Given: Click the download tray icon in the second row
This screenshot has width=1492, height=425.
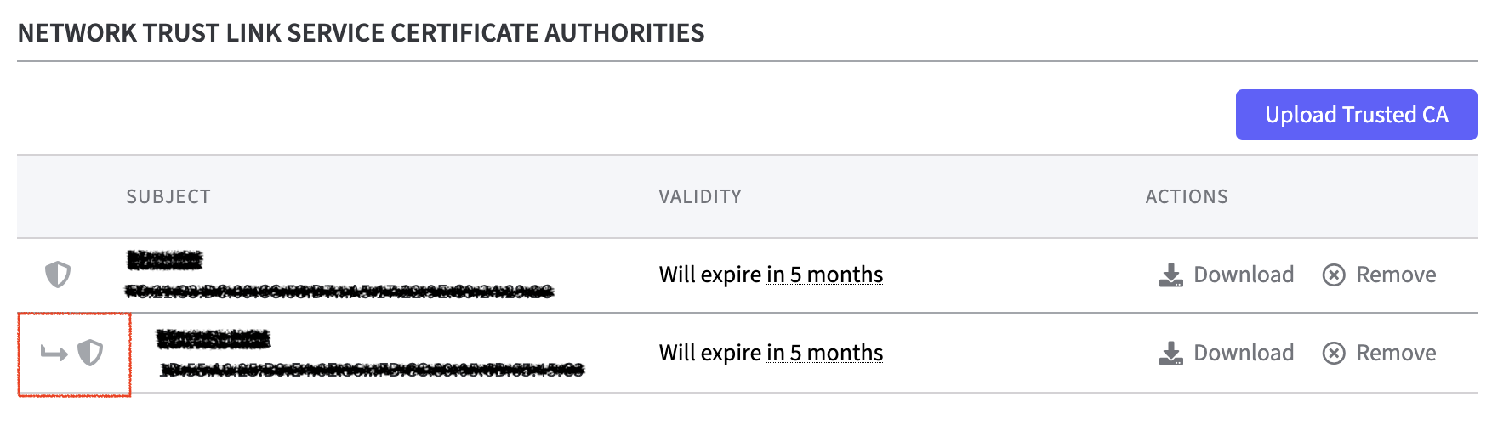Looking at the screenshot, I should tap(1171, 354).
